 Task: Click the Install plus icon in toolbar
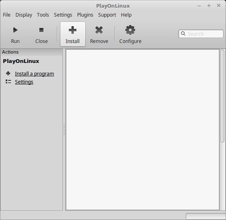(73, 30)
